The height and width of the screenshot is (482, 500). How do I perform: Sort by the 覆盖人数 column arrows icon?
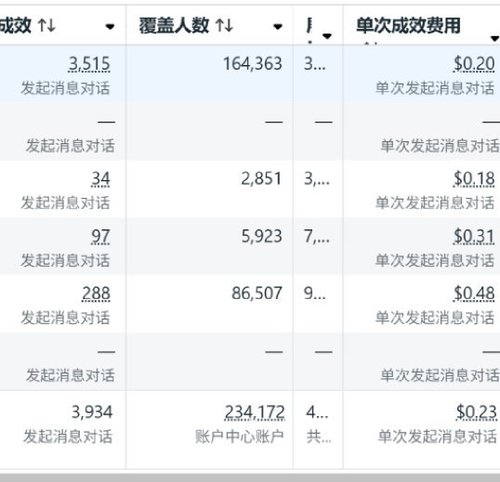point(224,25)
